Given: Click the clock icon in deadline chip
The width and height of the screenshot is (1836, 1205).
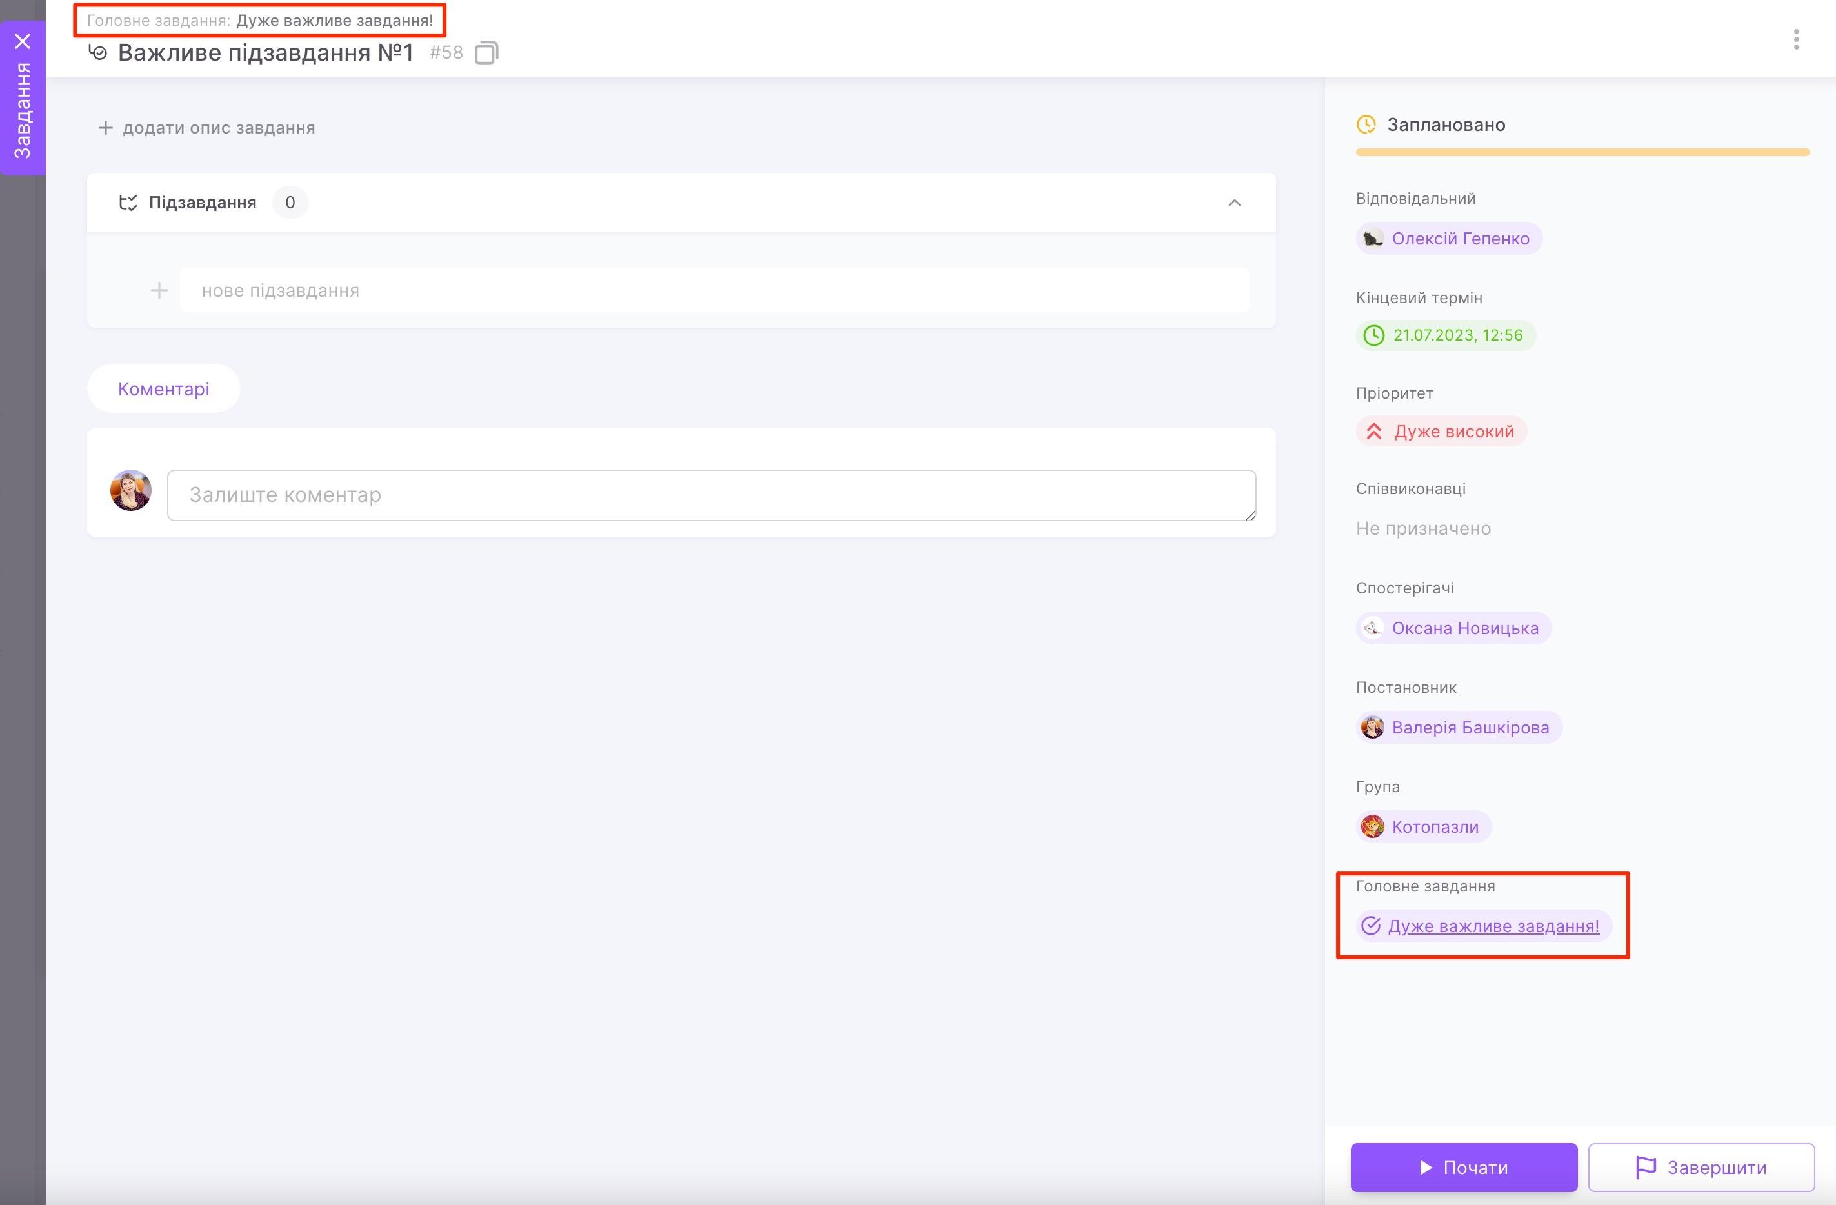Looking at the screenshot, I should point(1374,335).
